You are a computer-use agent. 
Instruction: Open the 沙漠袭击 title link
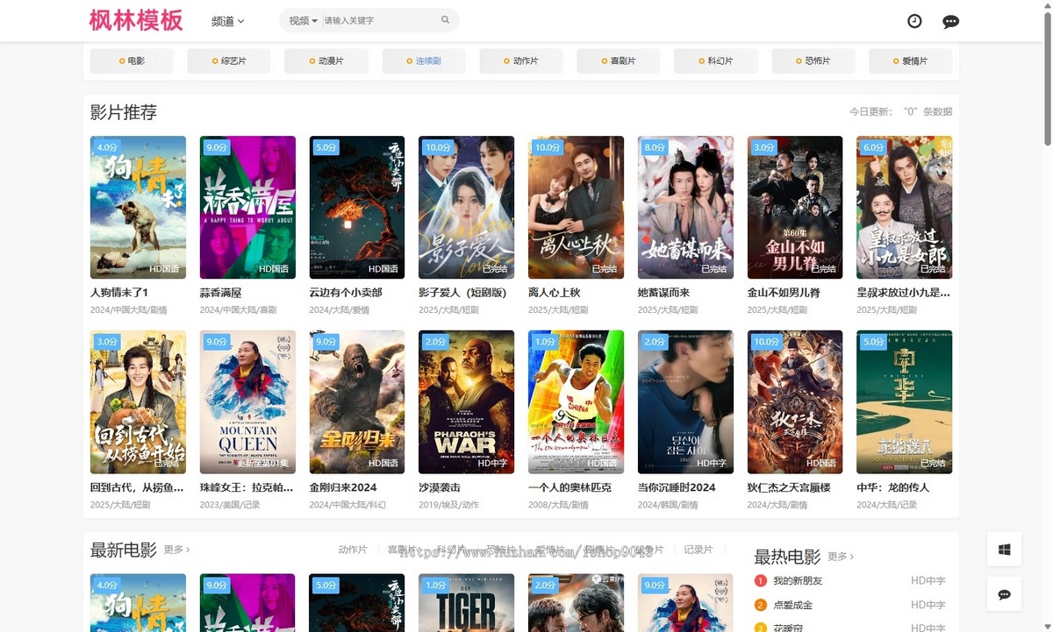click(x=440, y=487)
